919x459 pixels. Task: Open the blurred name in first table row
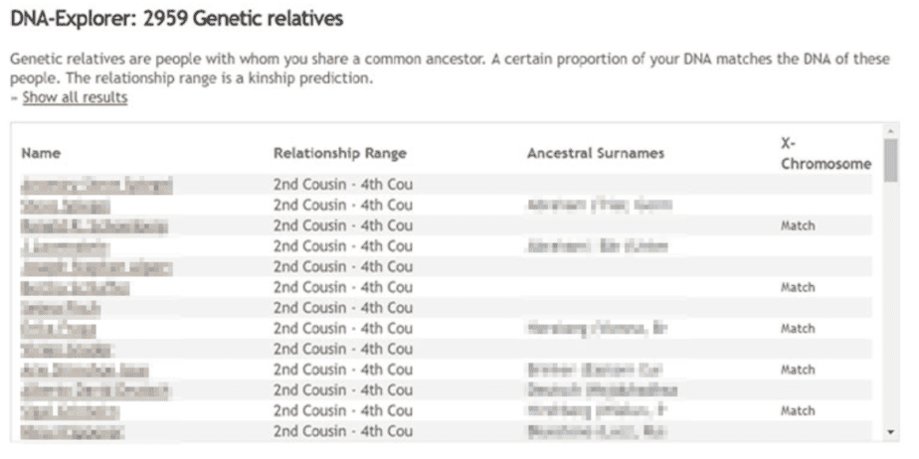pyautogui.click(x=96, y=185)
